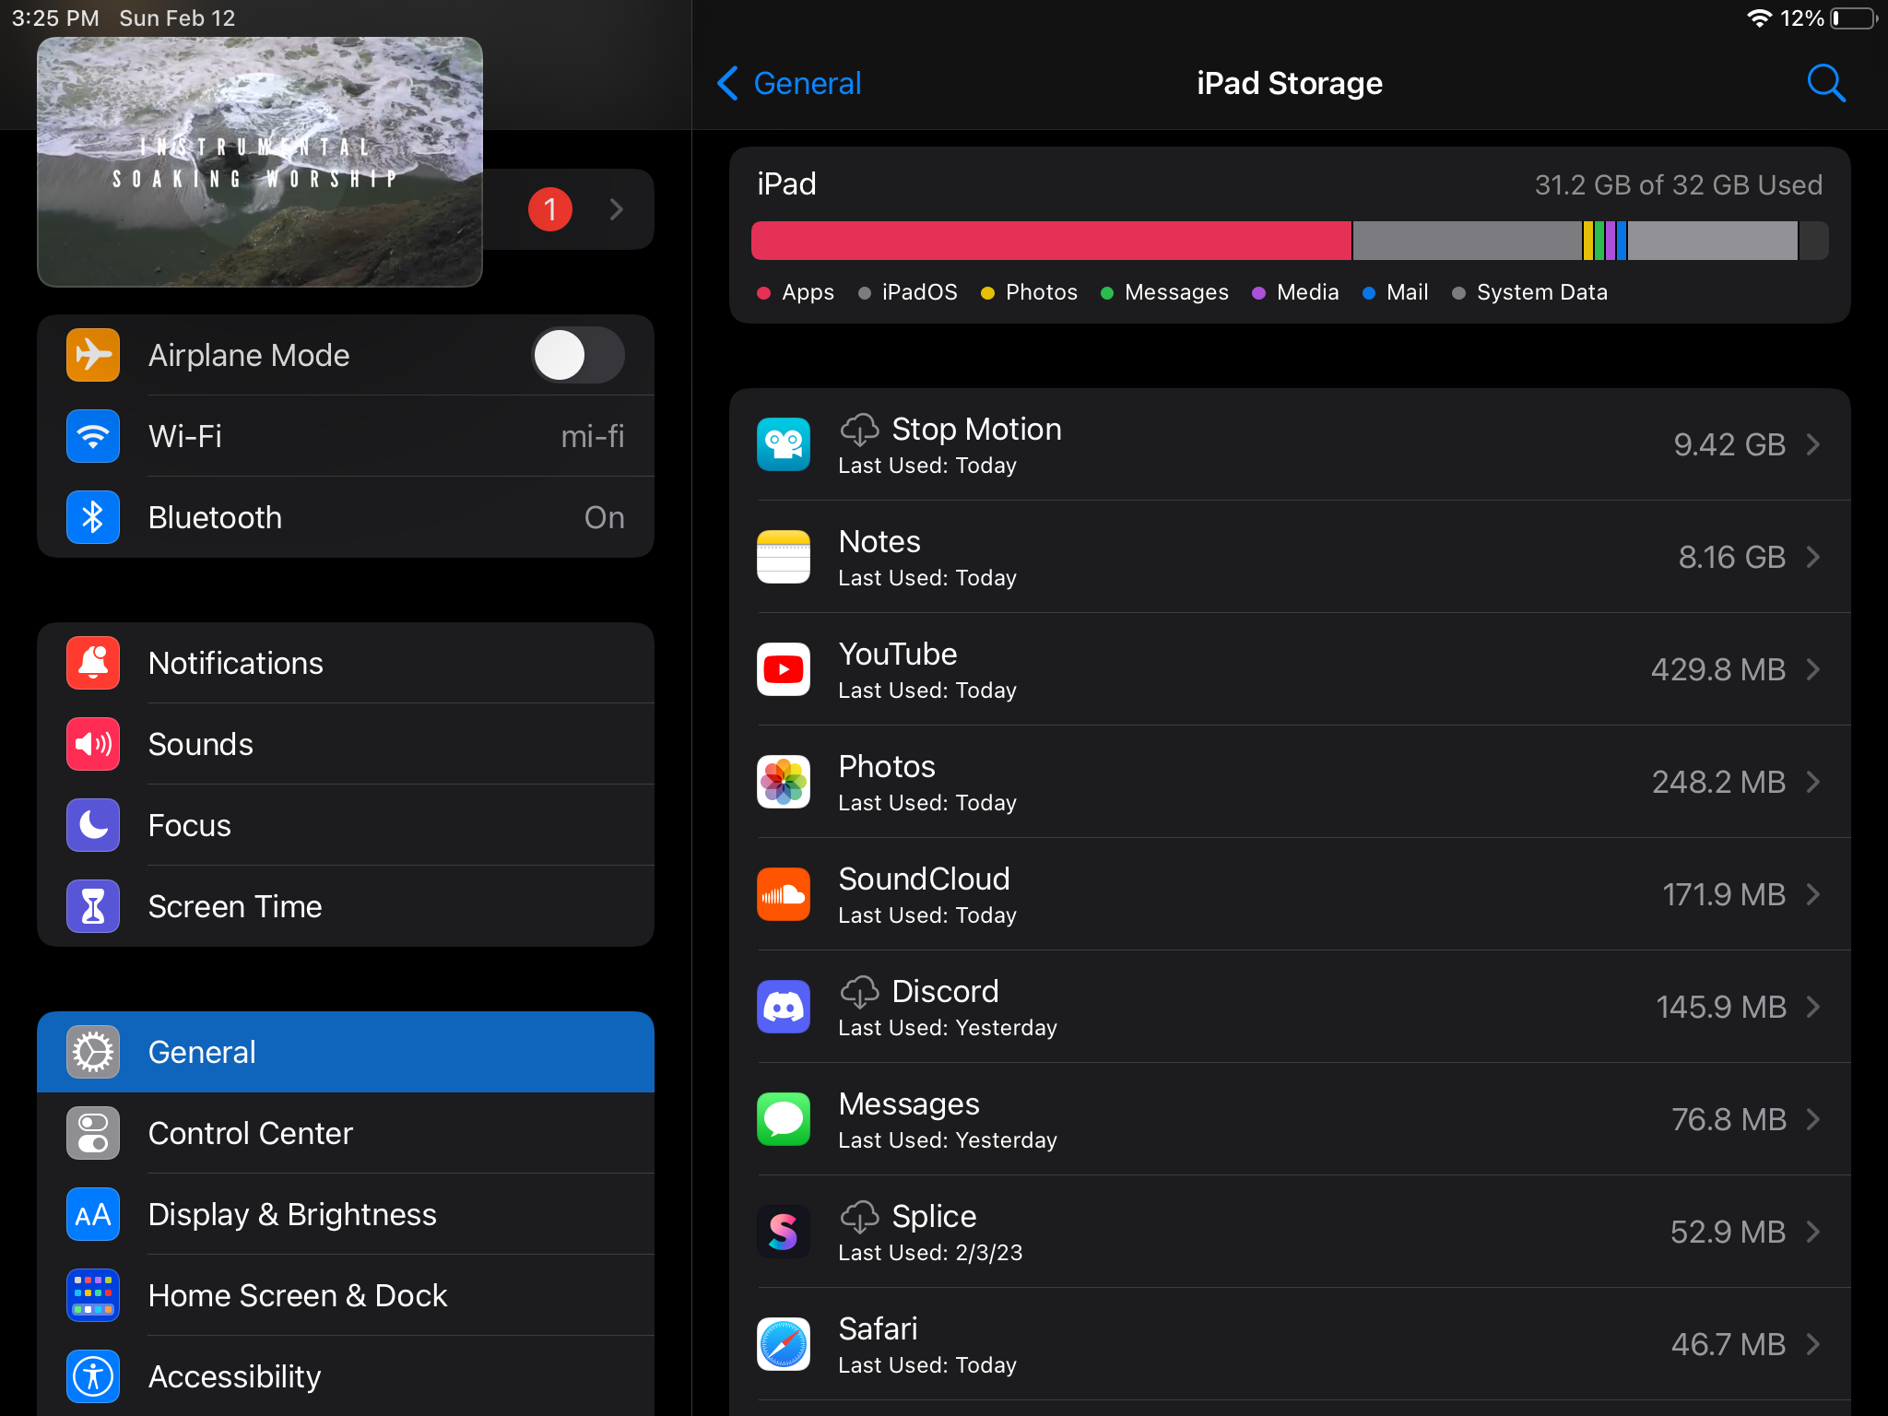Tap the Wi-Fi signal status bar icon
The height and width of the screenshot is (1416, 1888).
(x=1759, y=18)
